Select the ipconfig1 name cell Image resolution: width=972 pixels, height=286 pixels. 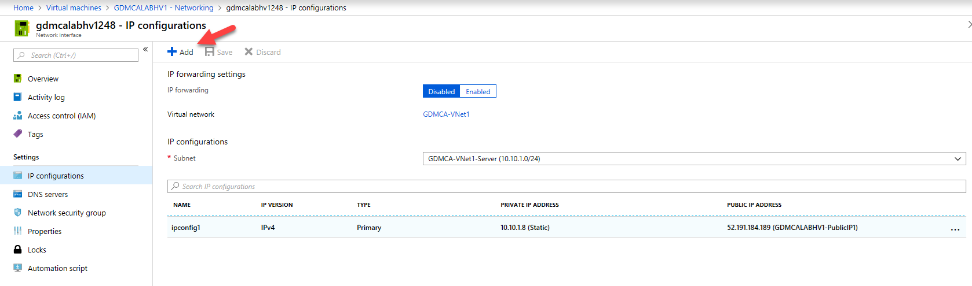186,228
